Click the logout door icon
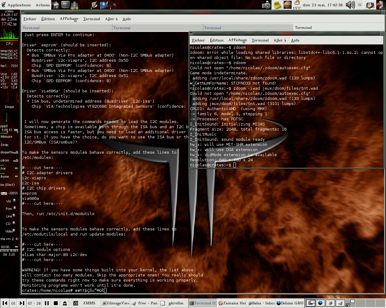Image resolution: width=386 pixels, height=308 pixels. [x=381, y=5]
